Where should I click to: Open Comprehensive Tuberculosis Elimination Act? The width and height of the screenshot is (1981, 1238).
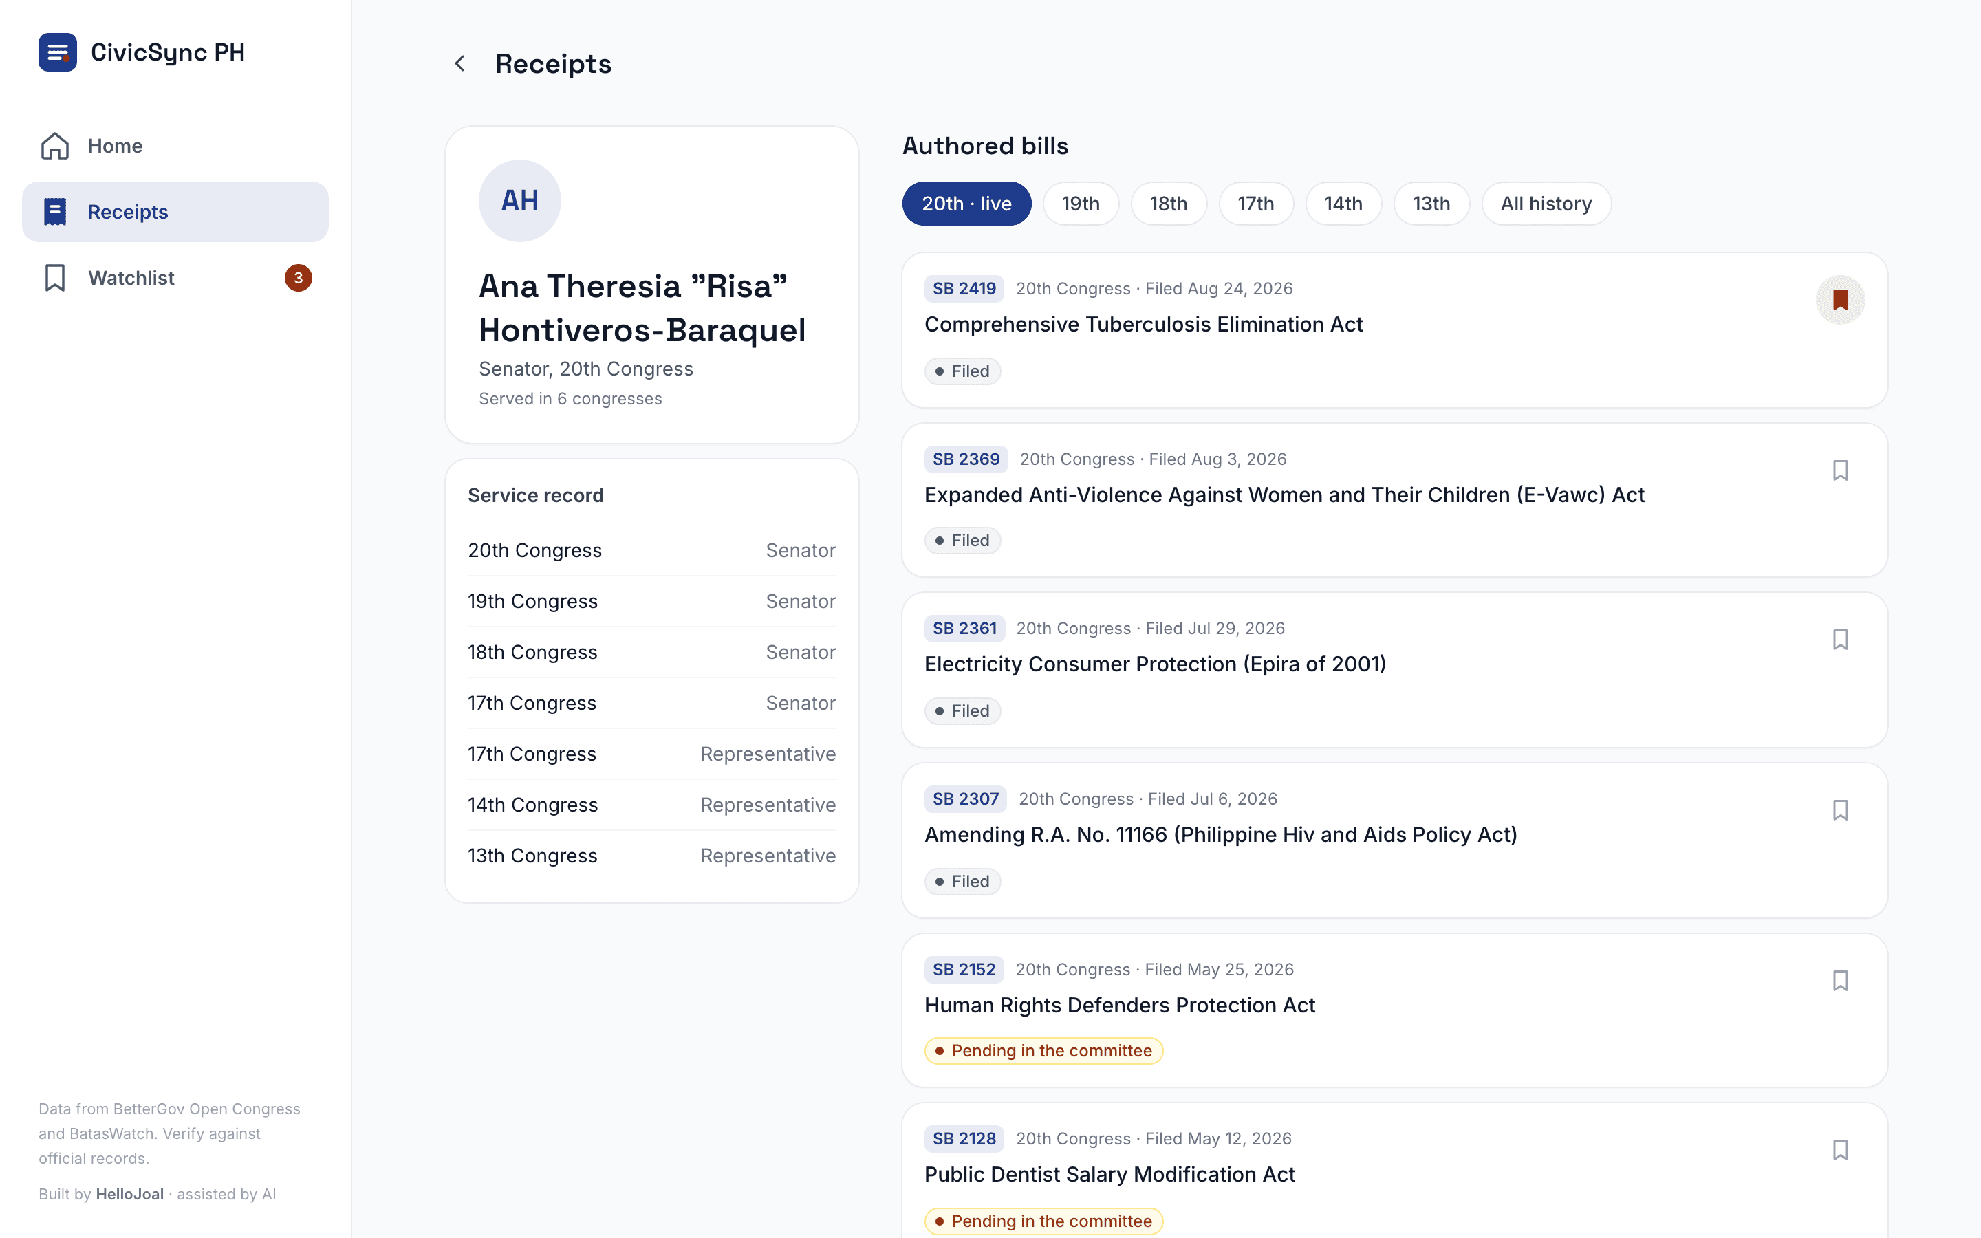1144,324
